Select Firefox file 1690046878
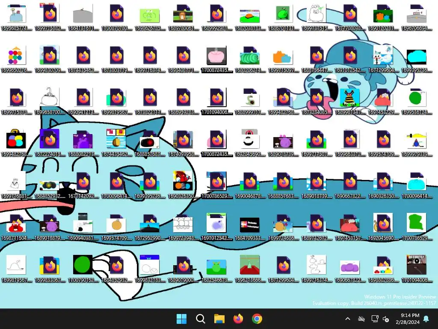Viewport: 438px width, 329px height. tap(250, 185)
